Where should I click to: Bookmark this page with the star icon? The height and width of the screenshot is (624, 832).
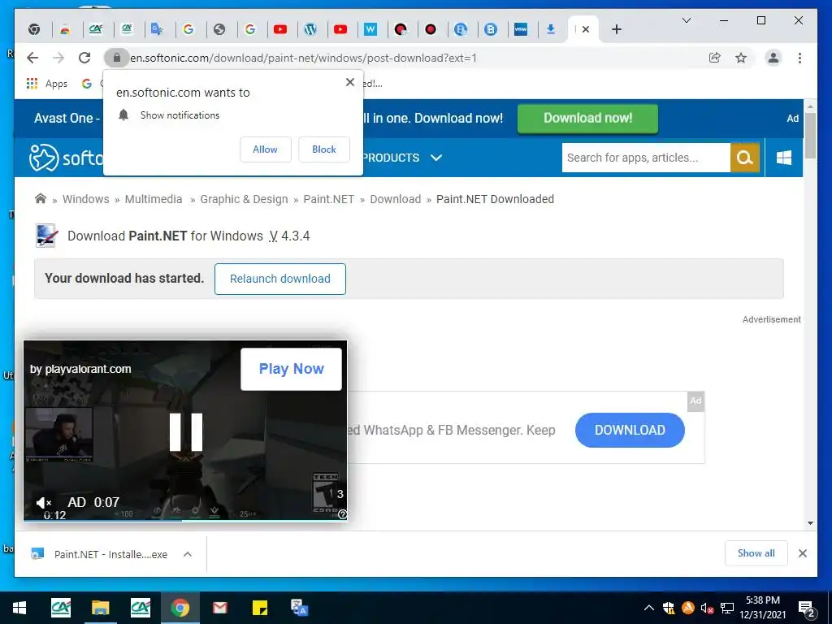click(x=741, y=58)
